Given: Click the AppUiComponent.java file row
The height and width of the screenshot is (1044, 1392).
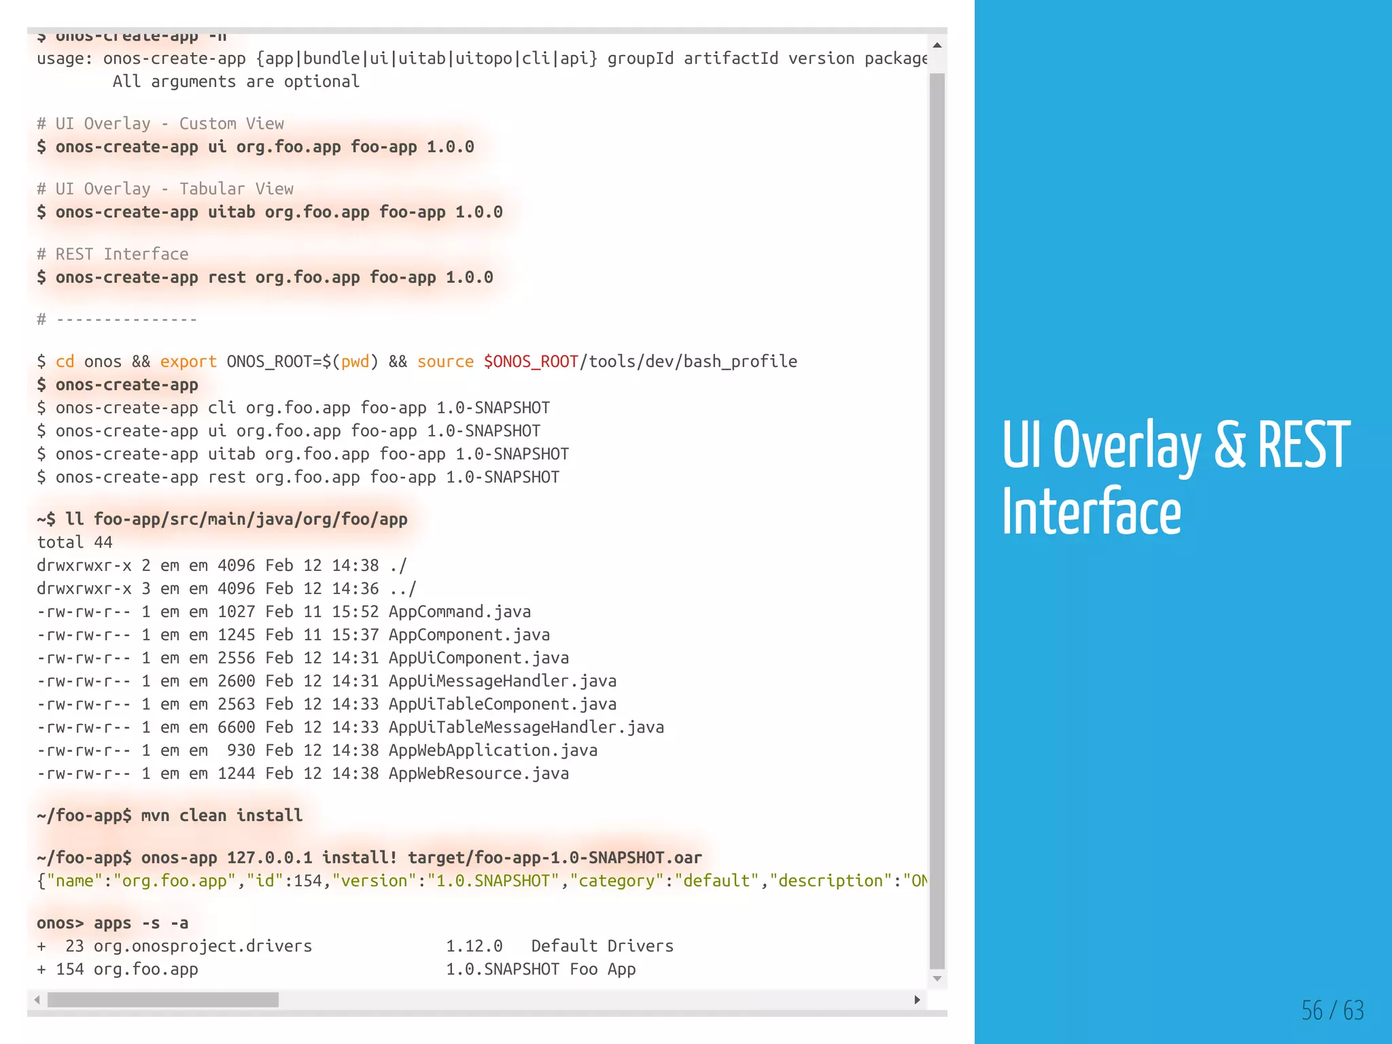Looking at the screenshot, I should (303, 658).
